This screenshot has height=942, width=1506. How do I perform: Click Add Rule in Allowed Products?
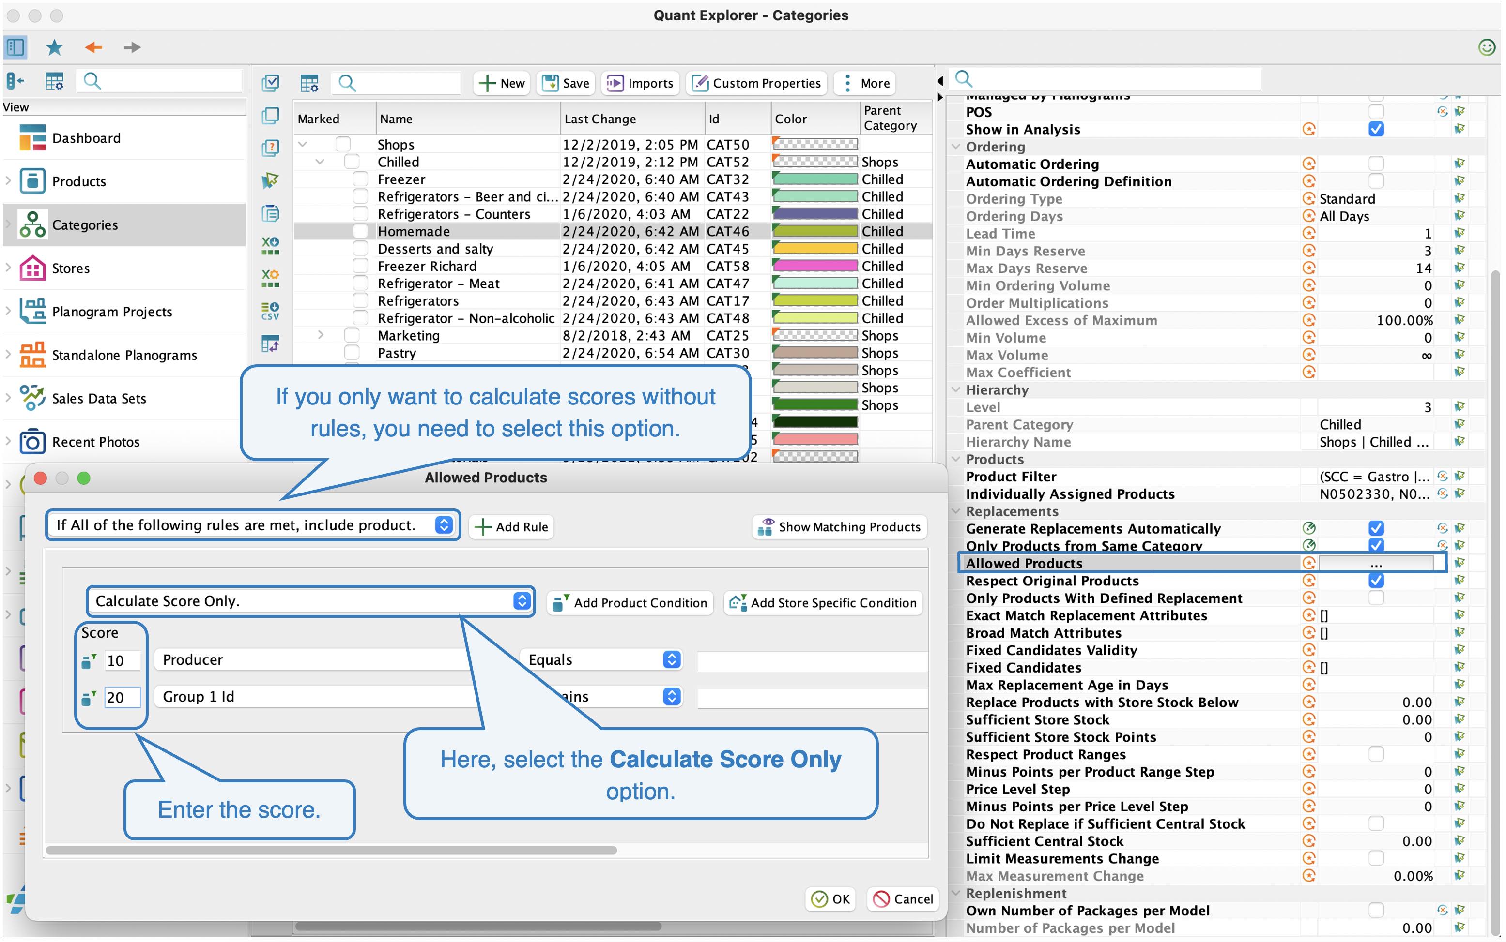pyautogui.click(x=511, y=527)
